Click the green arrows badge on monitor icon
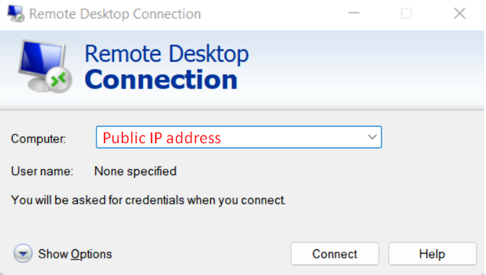The height and width of the screenshot is (275, 486). click(59, 80)
